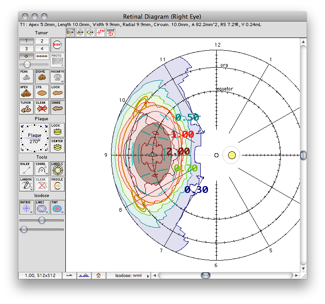Click the yellow optic disc on diagram

(232, 155)
